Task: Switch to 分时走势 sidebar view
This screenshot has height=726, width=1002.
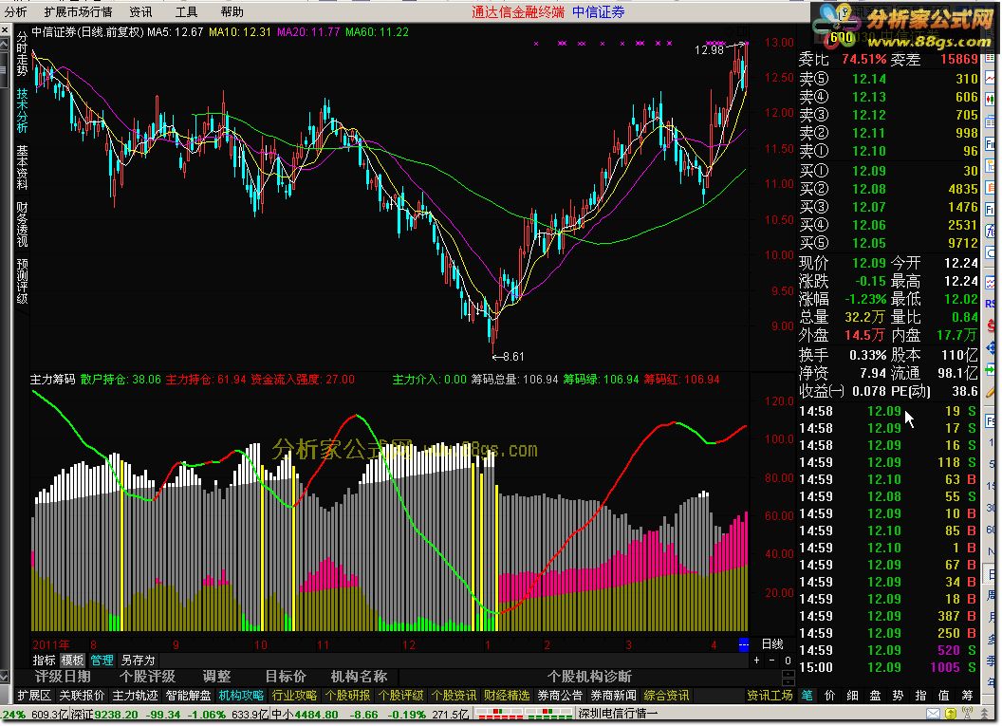Action: pyautogui.click(x=22, y=54)
